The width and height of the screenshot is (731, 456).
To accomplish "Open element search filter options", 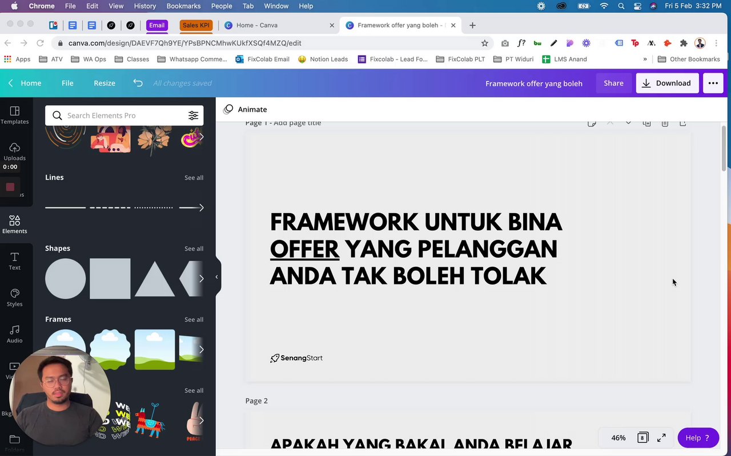I will click(194, 115).
